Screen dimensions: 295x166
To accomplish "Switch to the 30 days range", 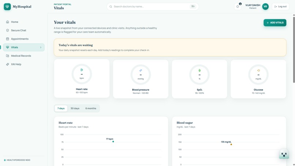I will pyautogui.click(x=75, y=108).
